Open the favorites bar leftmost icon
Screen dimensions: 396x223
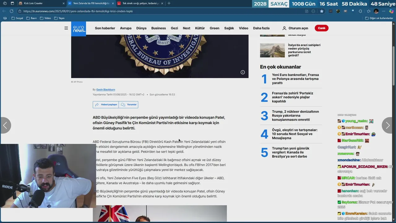pos(5,18)
